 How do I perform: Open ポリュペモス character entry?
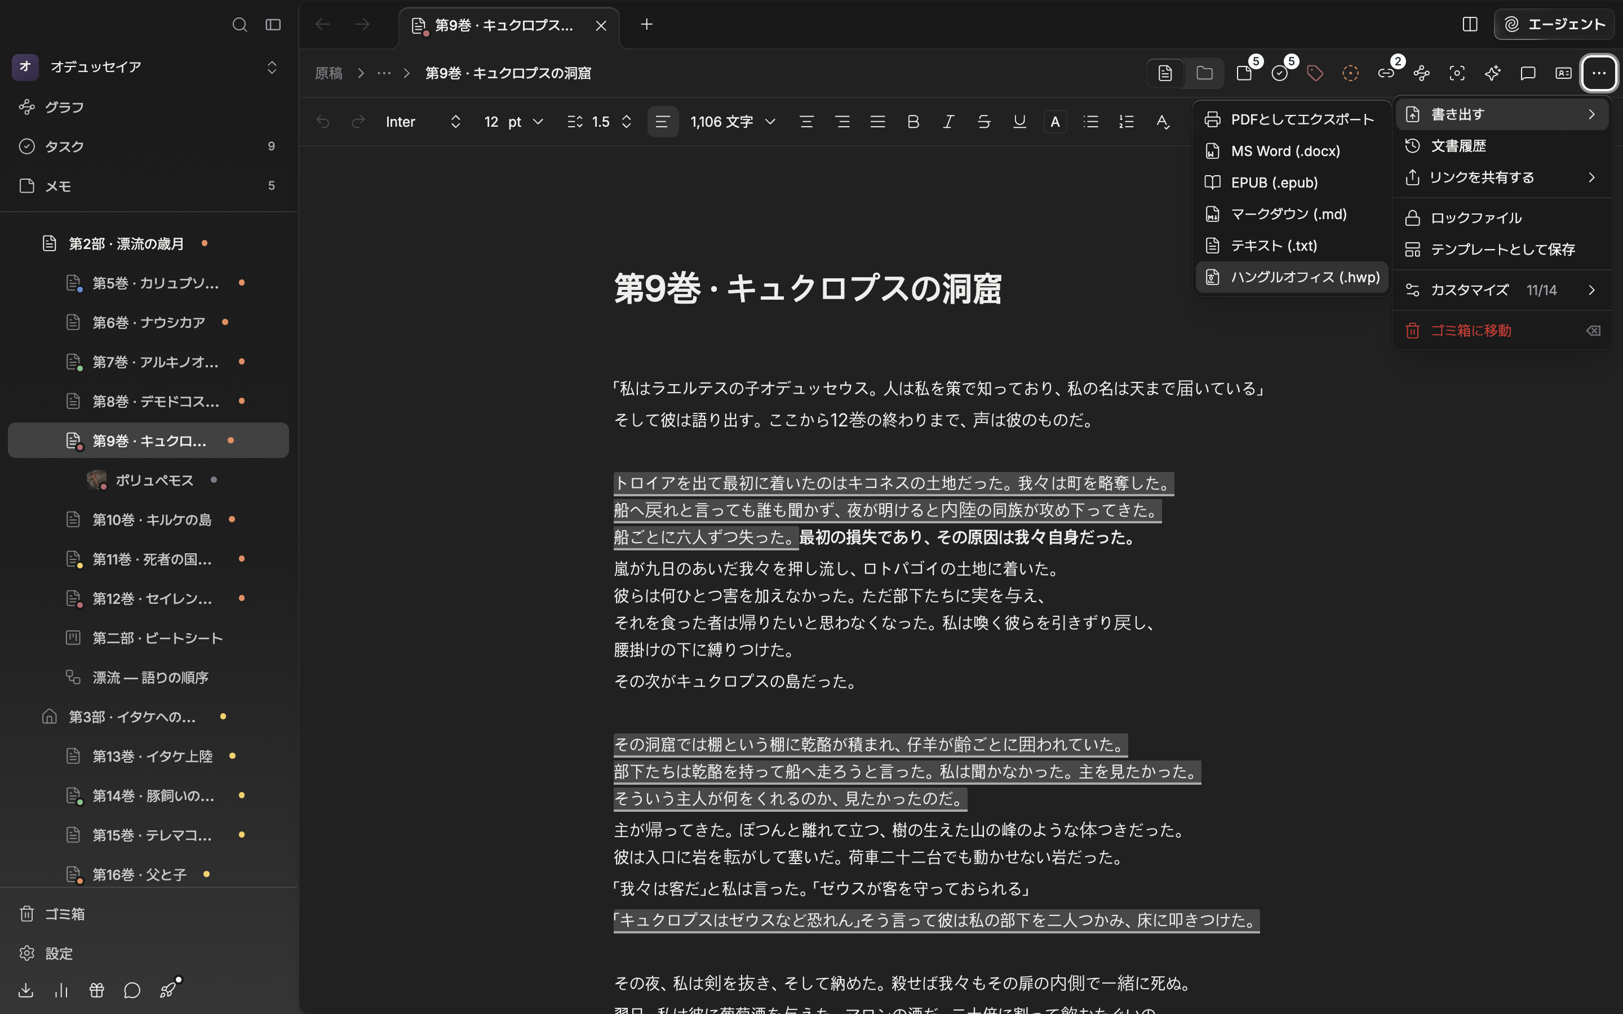[x=148, y=480]
